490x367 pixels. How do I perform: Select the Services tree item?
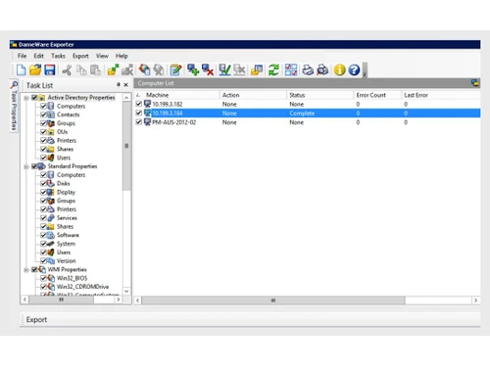coord(67,217)
